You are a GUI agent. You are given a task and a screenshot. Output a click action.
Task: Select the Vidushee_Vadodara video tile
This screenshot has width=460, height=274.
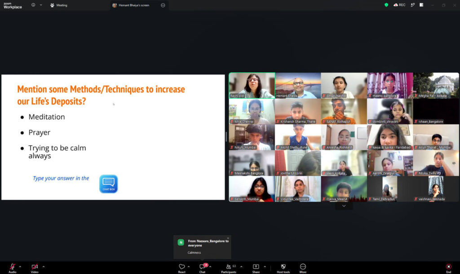pos(298,188)
